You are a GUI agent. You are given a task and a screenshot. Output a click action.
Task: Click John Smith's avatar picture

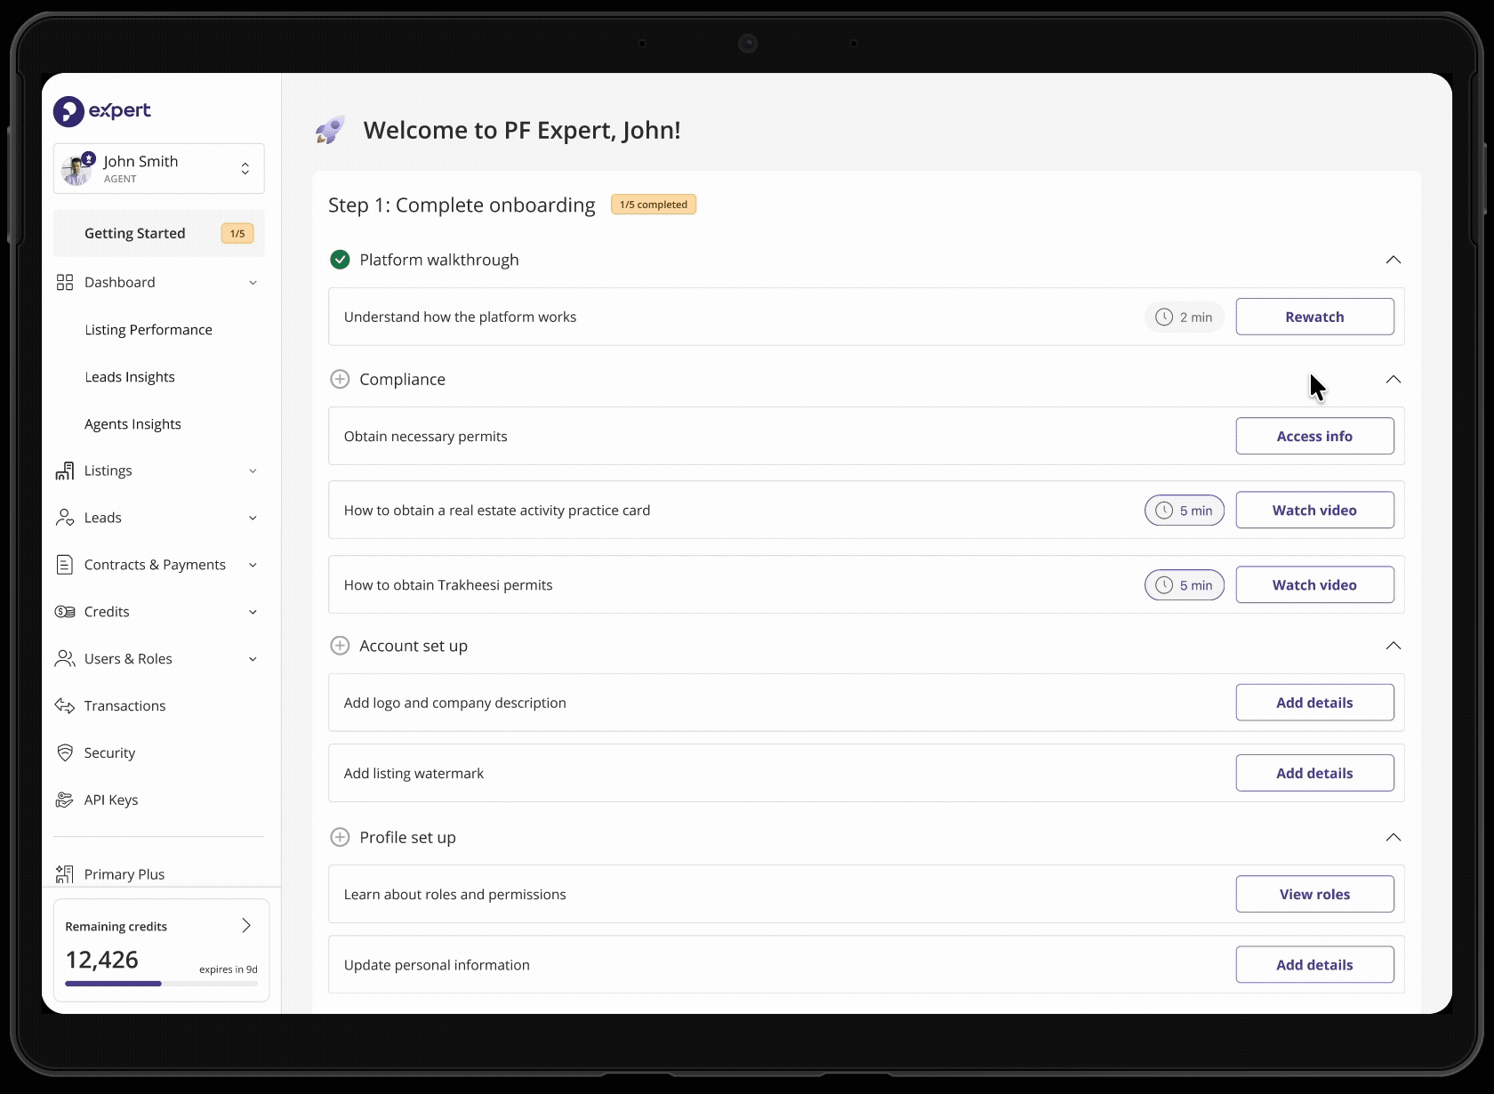76,168
